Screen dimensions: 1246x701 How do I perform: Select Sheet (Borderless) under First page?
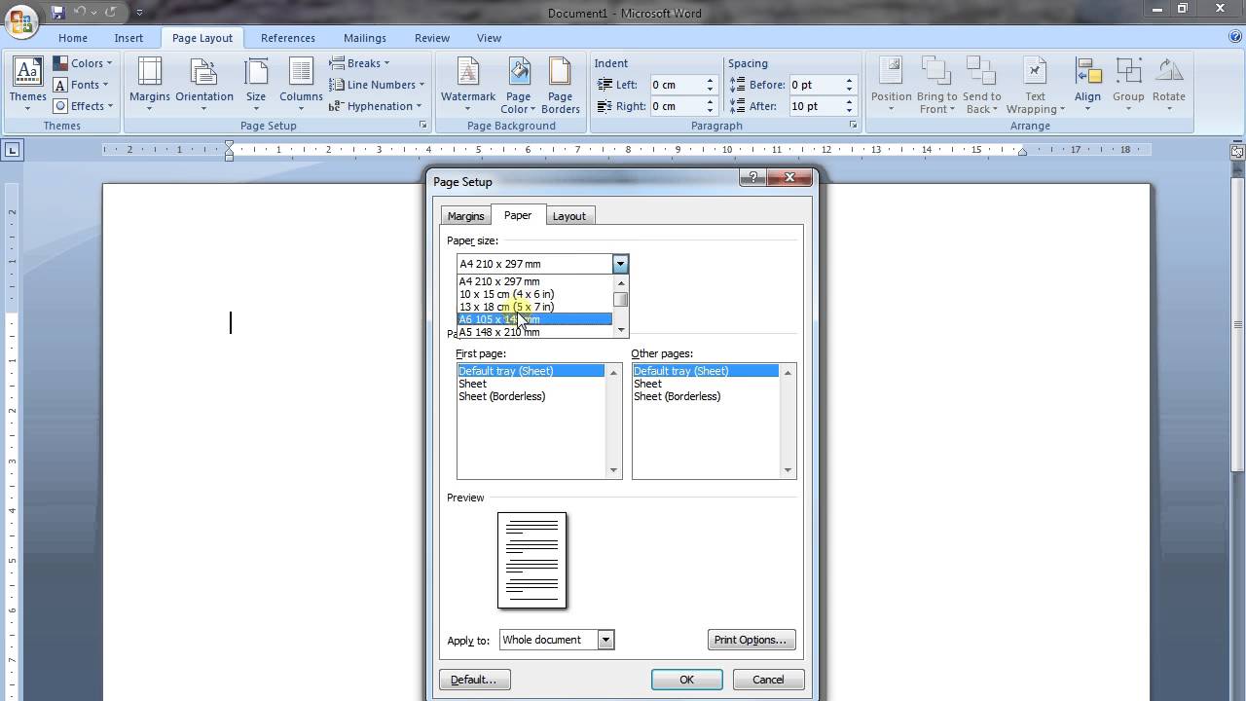[531, 396]
